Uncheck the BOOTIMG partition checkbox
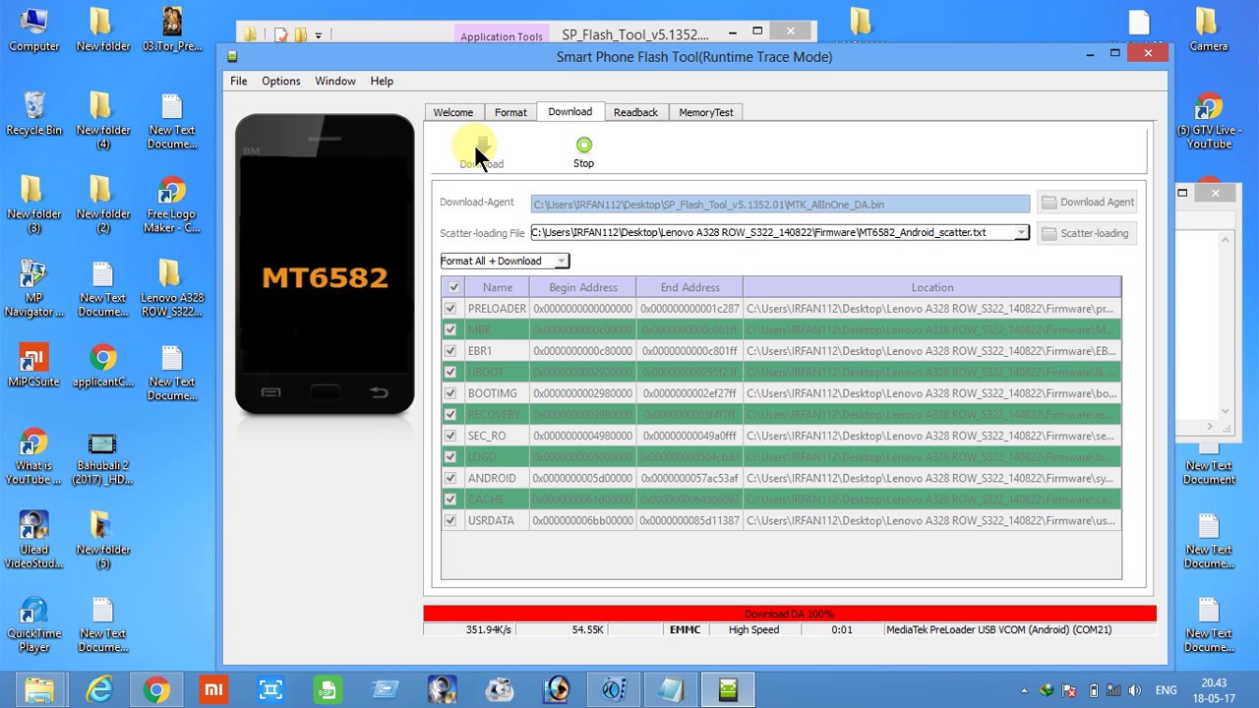 [x=450, y=393]
